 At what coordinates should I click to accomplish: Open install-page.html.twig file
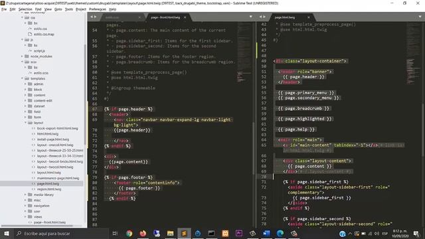[x=53, y=139]
